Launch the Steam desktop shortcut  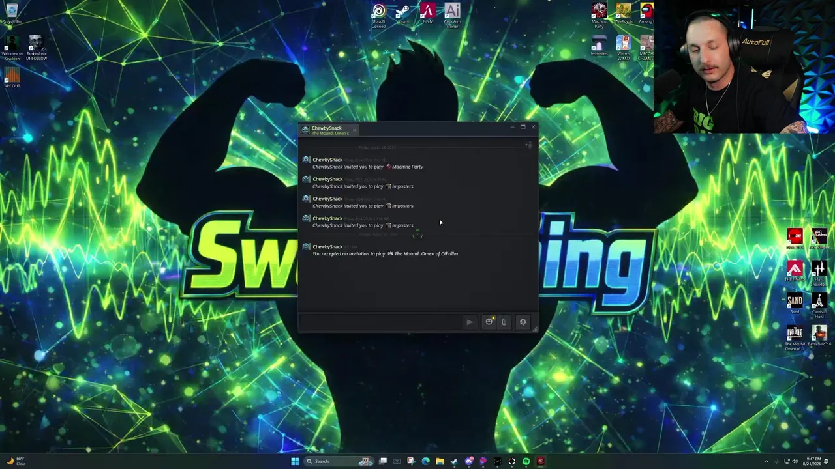pyautogui.click(x=403, y=14)
